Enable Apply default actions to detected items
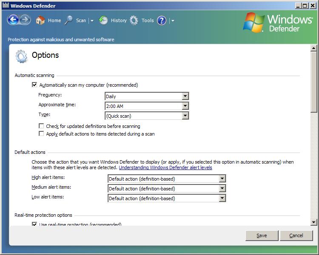This screenshot has width=319, height=255. tap(41, 133)
